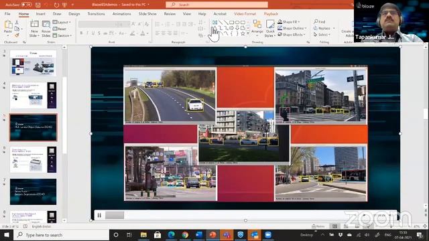This screenshot has width=429, height=241.
Task: Click the Search box in the title bar
Action: pyautogui.click(x=217, y=5)
